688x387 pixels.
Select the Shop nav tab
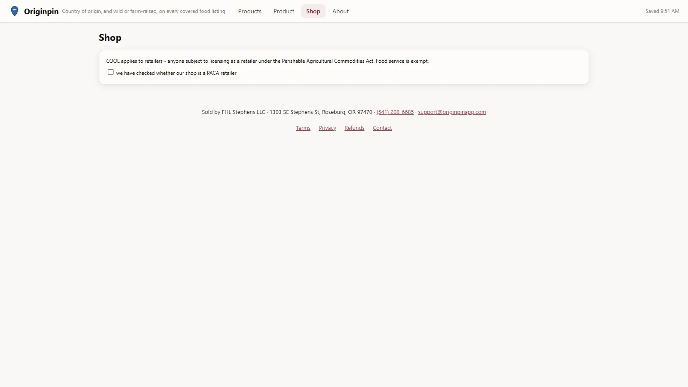pos(313,11)
